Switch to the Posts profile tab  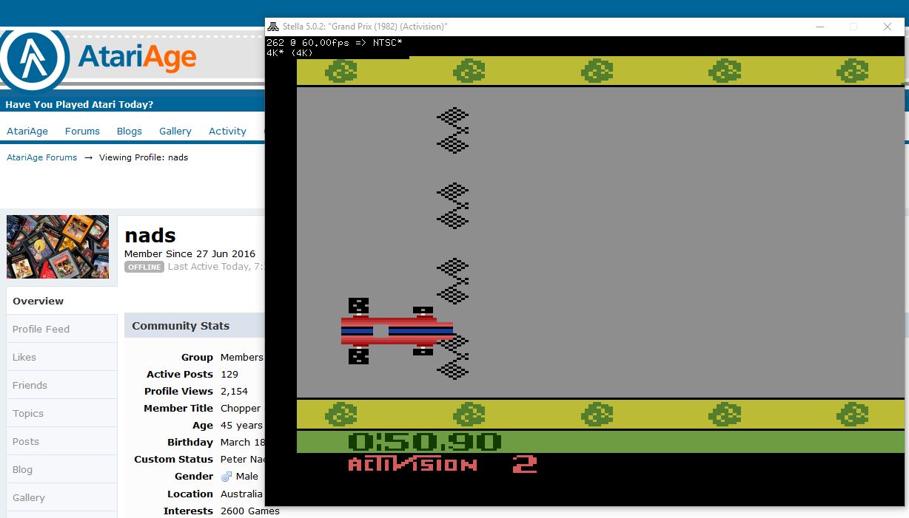point(62,441)
